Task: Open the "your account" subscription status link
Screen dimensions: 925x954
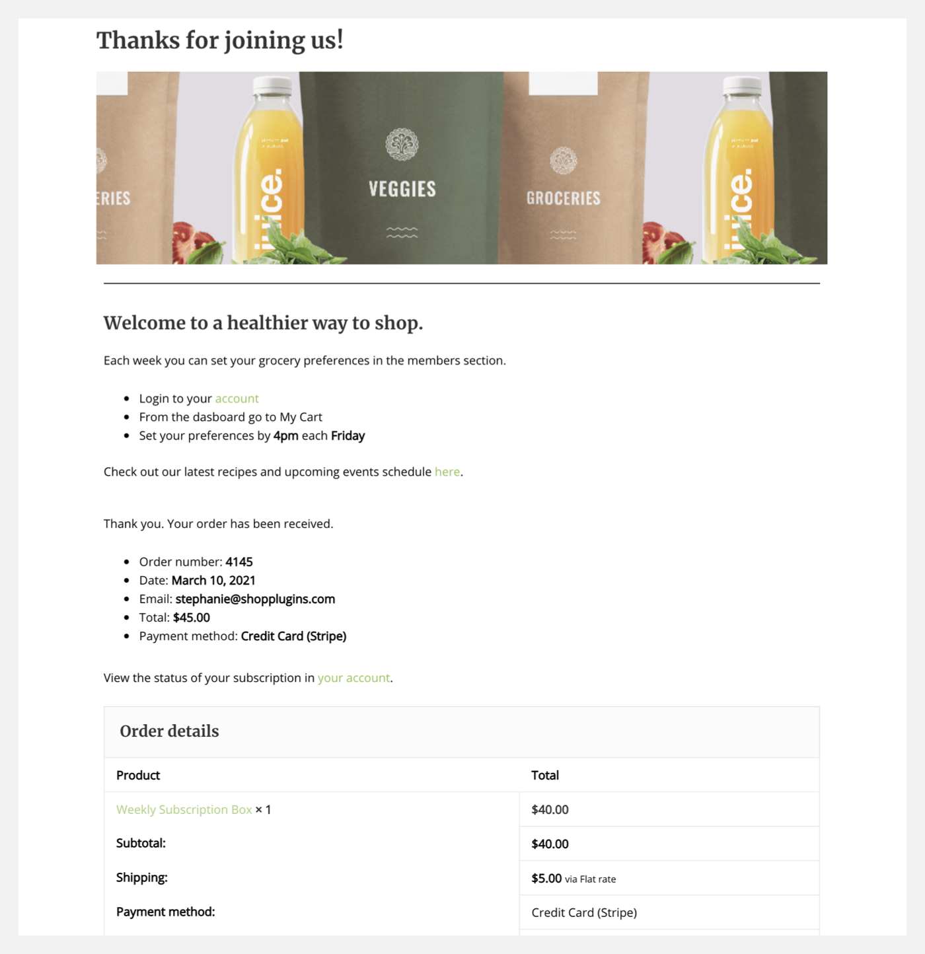Action: coord(353,678)
